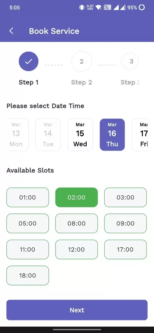Select the completed Step 1 checkmark circle

29,61
